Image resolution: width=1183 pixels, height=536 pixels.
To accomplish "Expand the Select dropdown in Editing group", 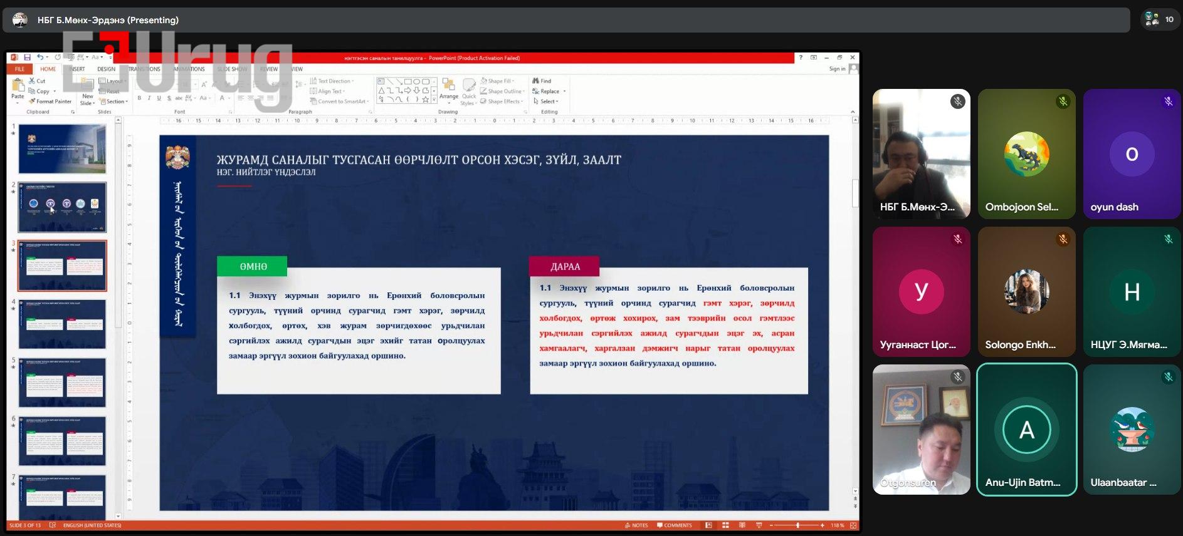I will (547, 101).
